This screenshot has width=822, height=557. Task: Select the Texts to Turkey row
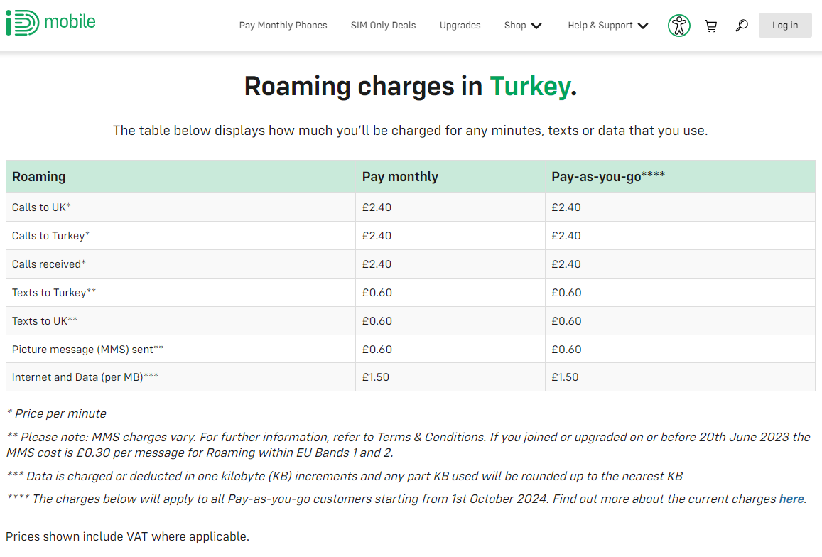[x=411, y=293]
